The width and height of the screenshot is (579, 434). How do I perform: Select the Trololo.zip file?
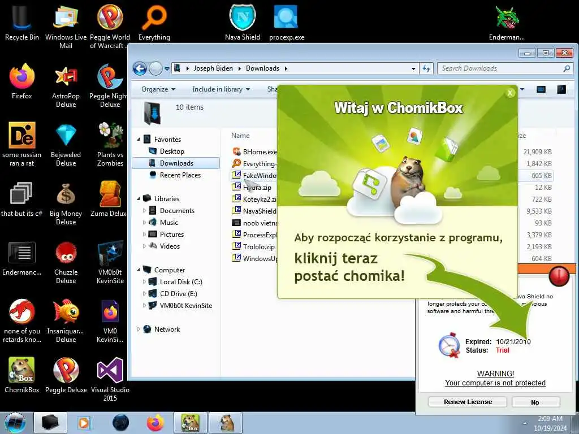click(253, 246)
